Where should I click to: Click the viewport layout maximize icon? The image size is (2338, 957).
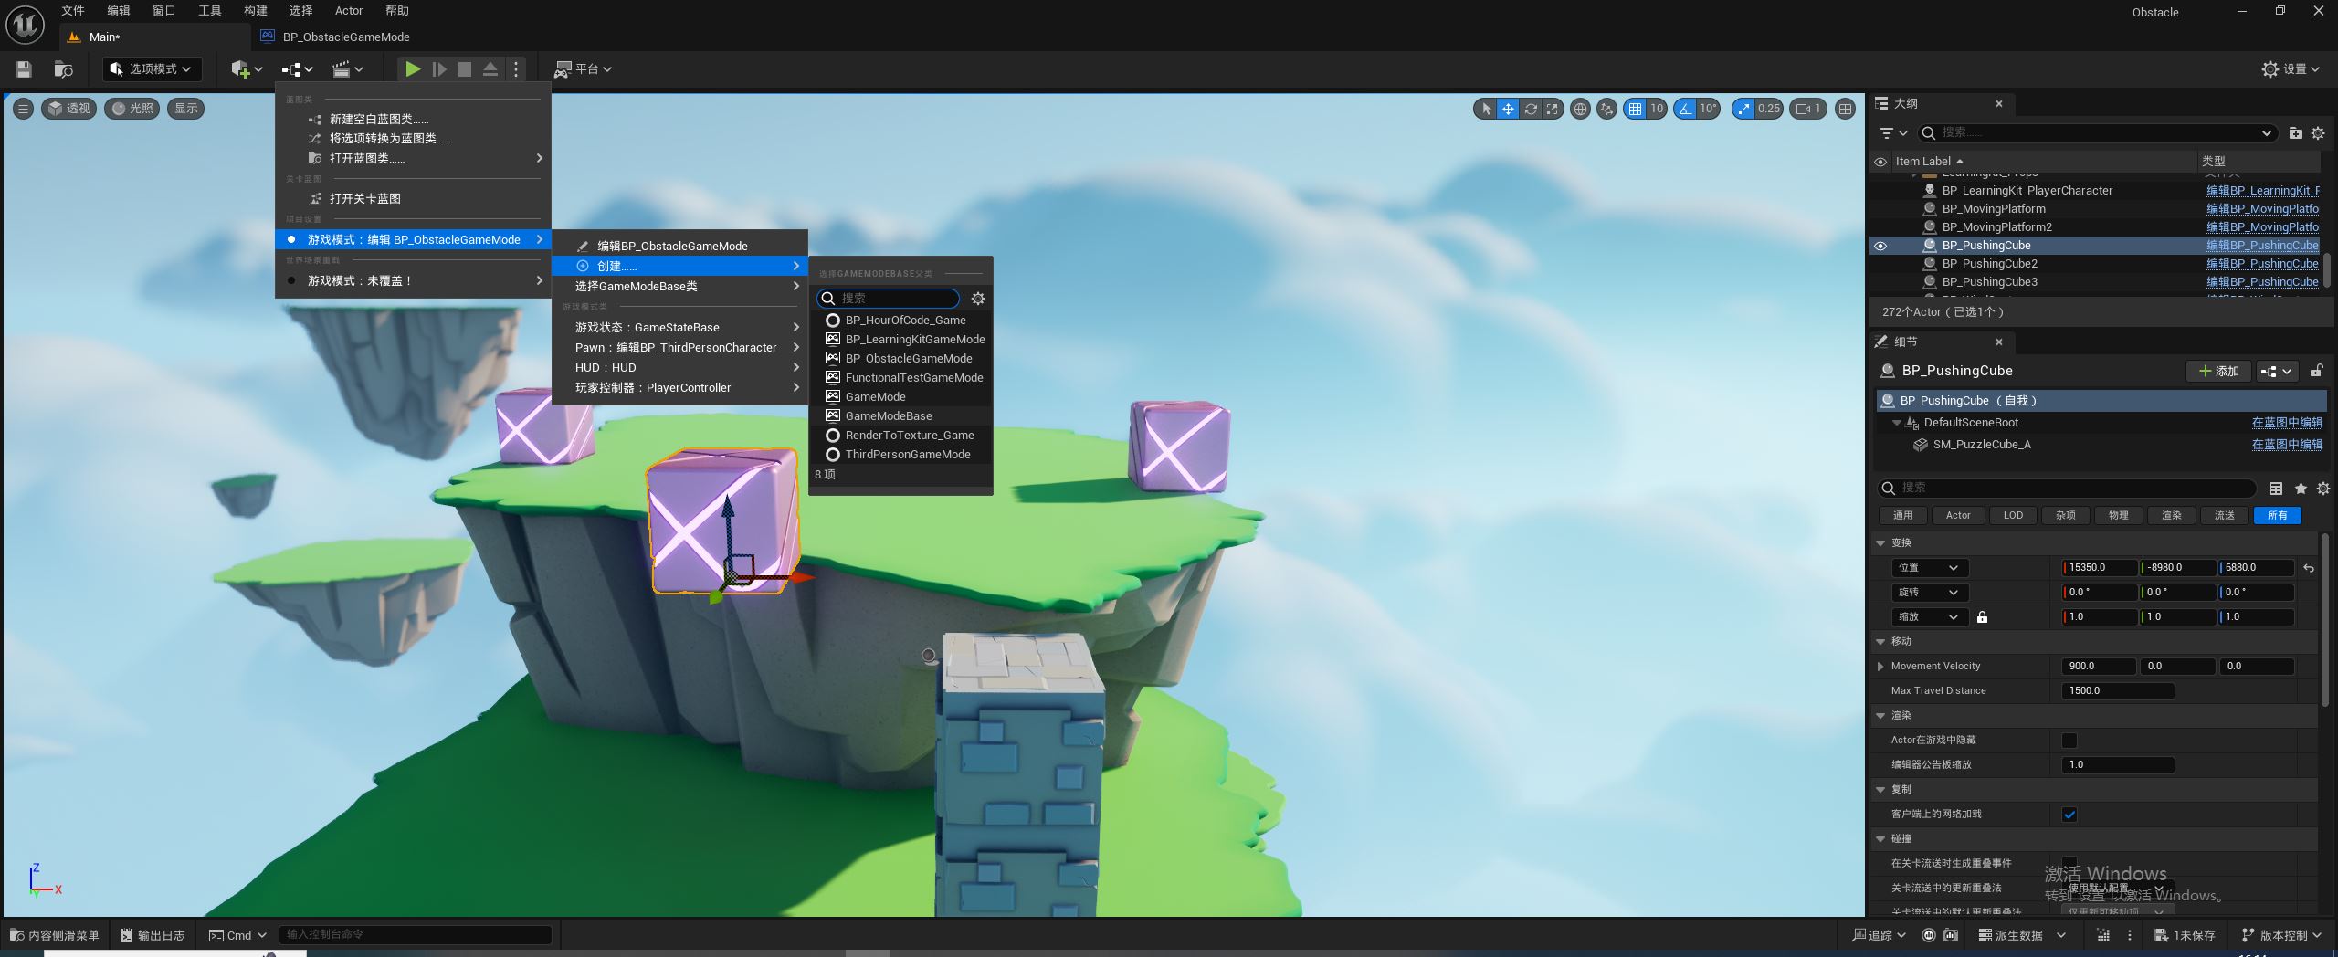point(1845,109)
